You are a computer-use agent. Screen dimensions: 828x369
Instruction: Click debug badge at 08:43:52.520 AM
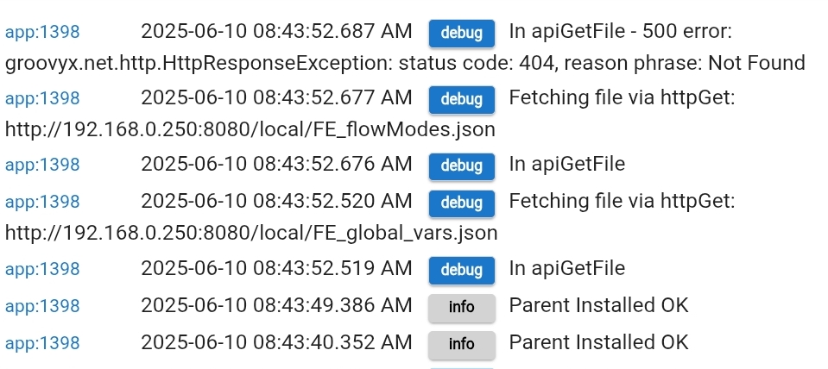462,203
